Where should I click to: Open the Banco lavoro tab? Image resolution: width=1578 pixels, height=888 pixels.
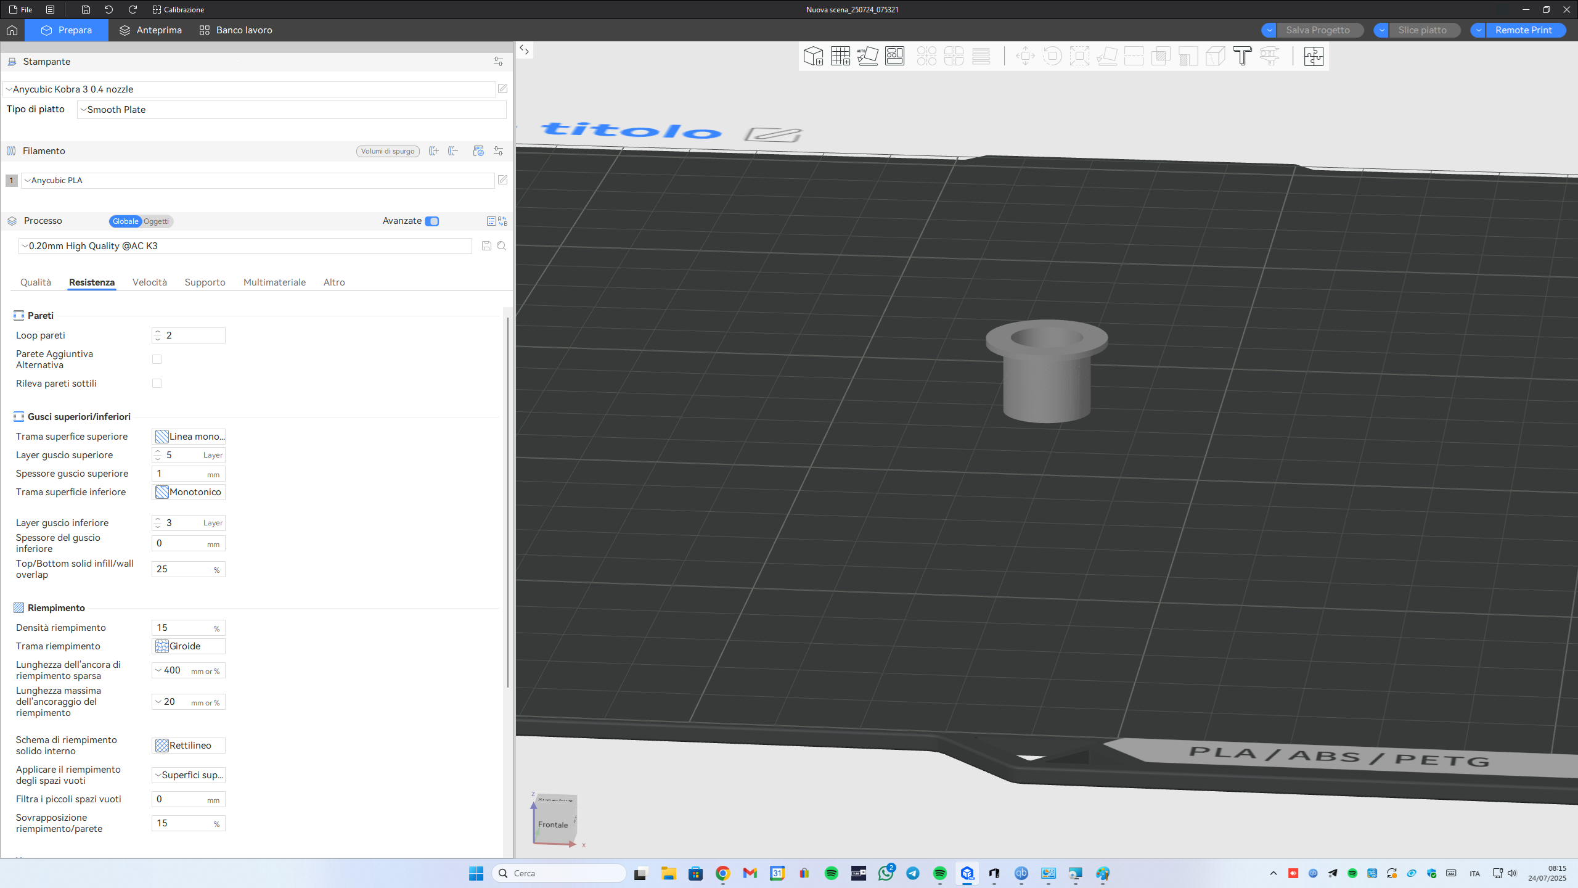[x=236, y=30]
